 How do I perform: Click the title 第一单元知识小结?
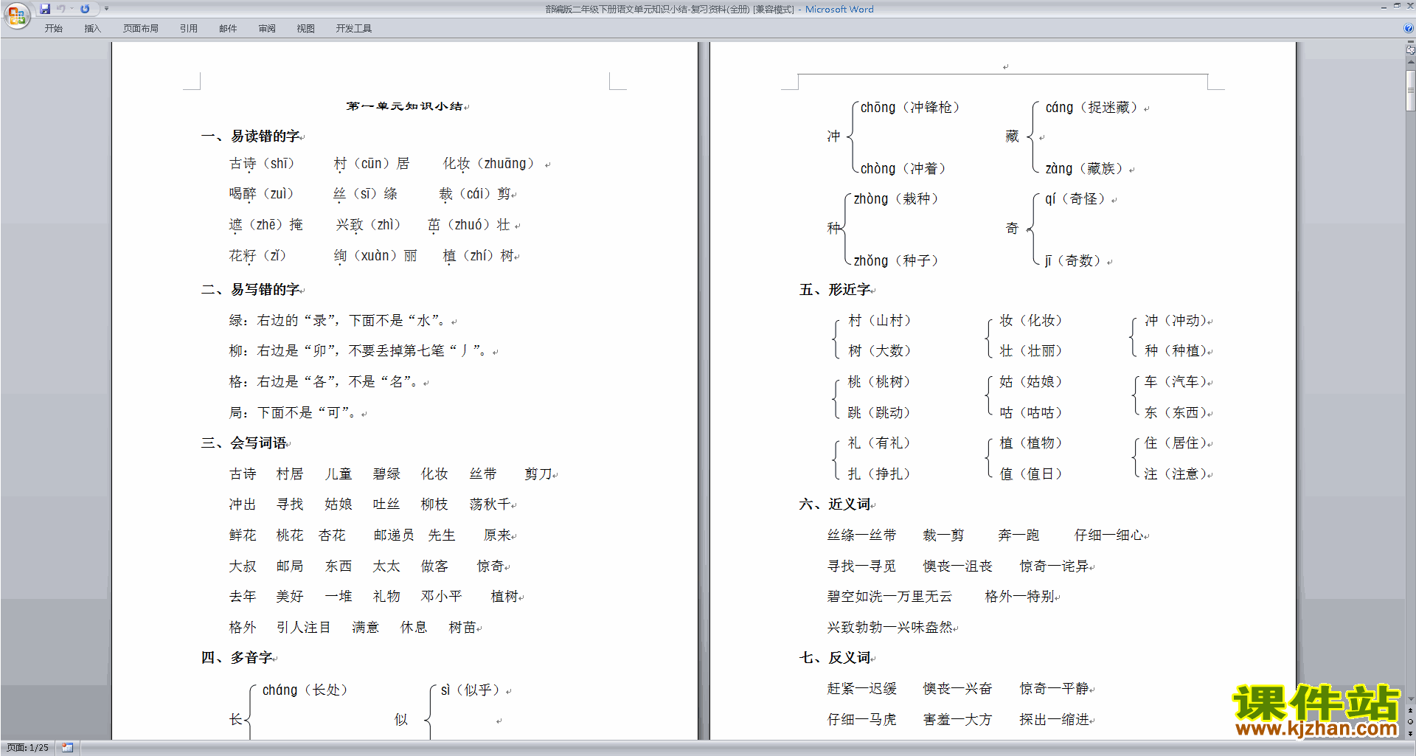coord(404,106)
